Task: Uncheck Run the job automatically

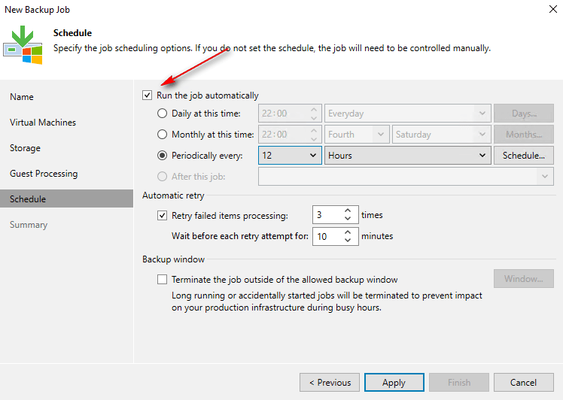Action: pyautogui.click(x=148, y=95)
